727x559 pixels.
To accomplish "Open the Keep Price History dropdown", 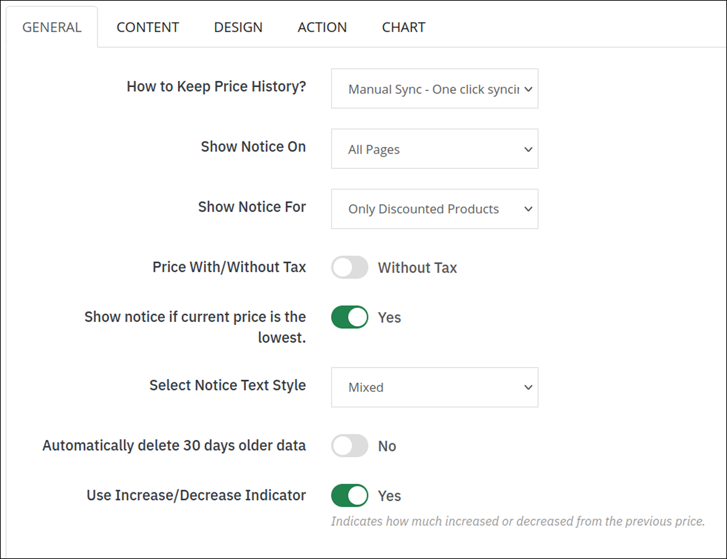I will (x=434, y=89).
